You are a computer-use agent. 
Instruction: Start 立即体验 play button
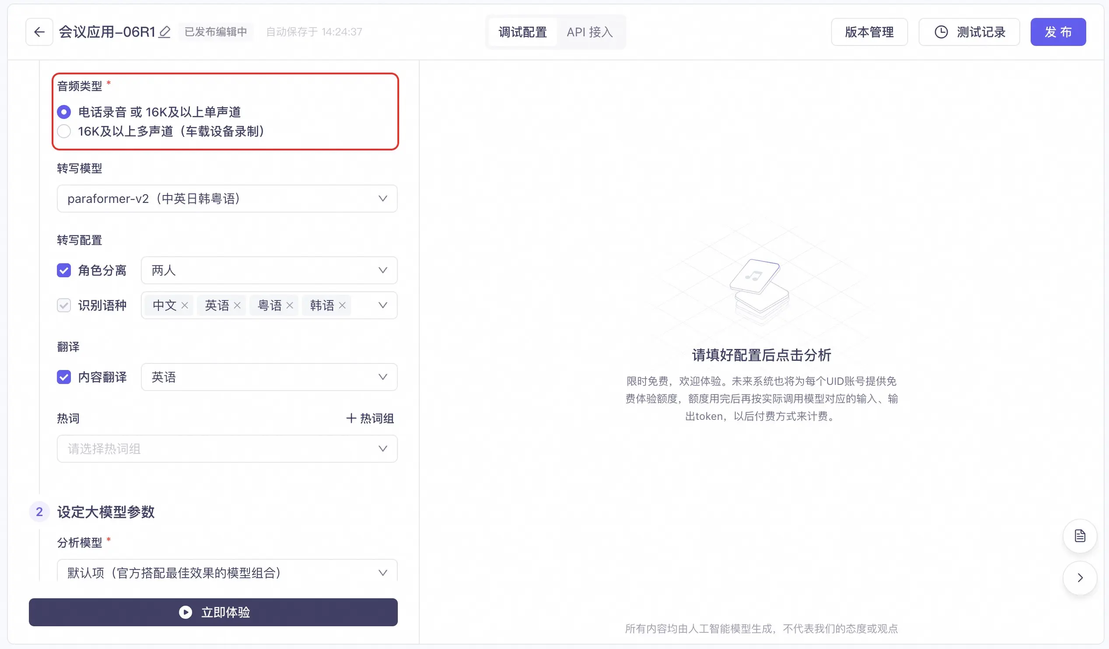pos(213,612)
